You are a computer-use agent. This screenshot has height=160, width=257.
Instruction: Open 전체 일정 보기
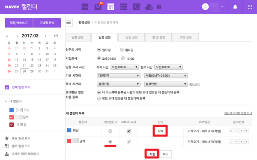click(x=21, y=87)
